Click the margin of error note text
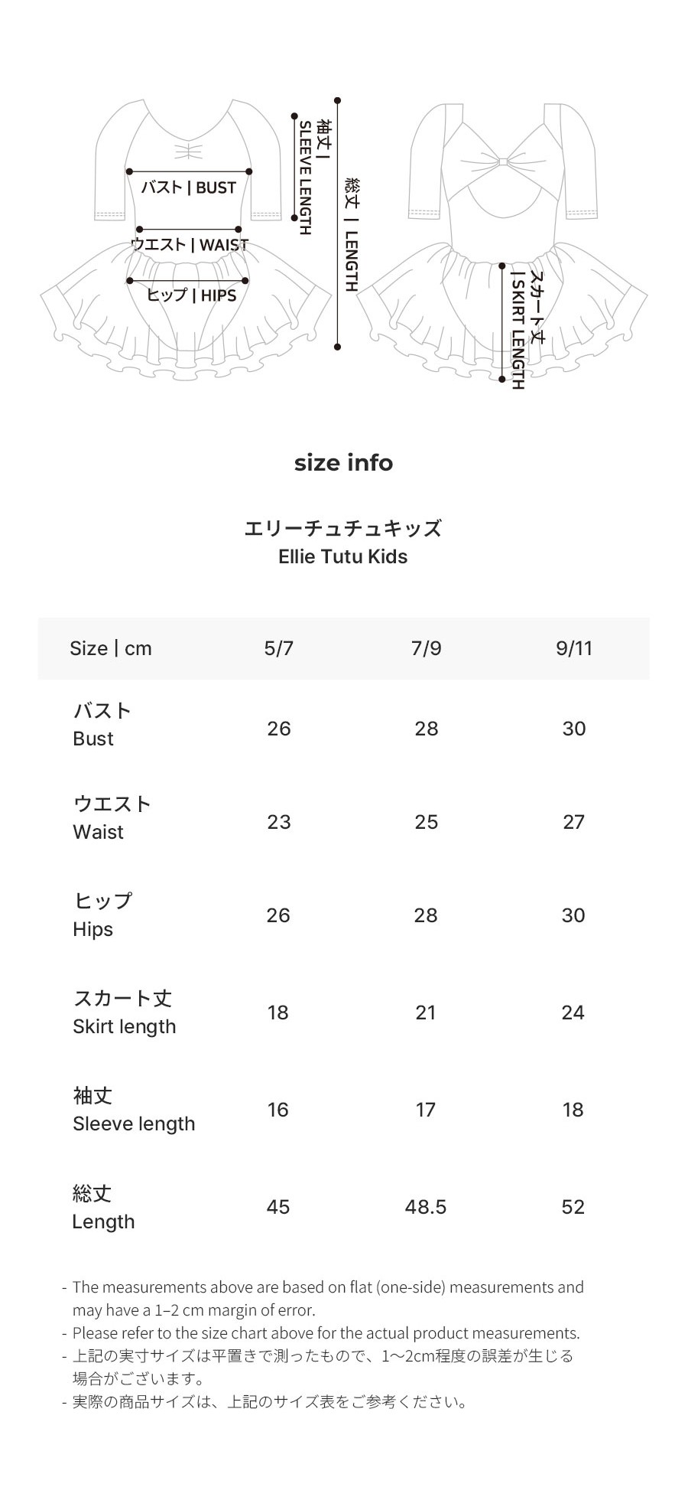The height and width of the screenshot is (1487, 688). pos(328,1298)
